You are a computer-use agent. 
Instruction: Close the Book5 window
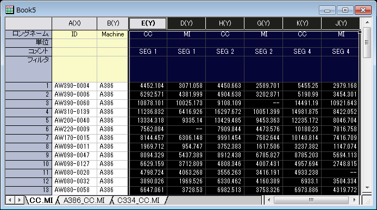click(x=363, y=10)
